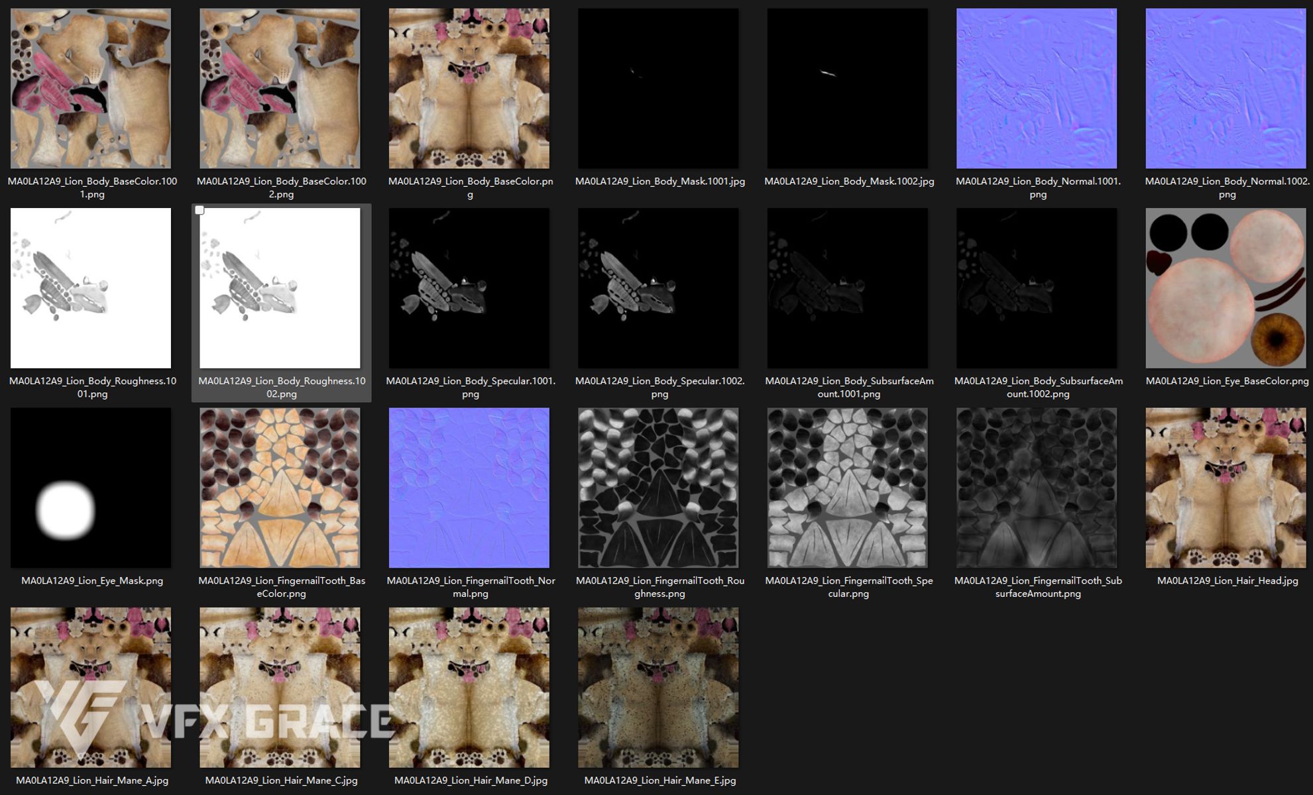Click the file name MA0LA12A9_Lion_FingernailTooth_Specular.png
1313x795 pixels.
click(x=849, y=587)
